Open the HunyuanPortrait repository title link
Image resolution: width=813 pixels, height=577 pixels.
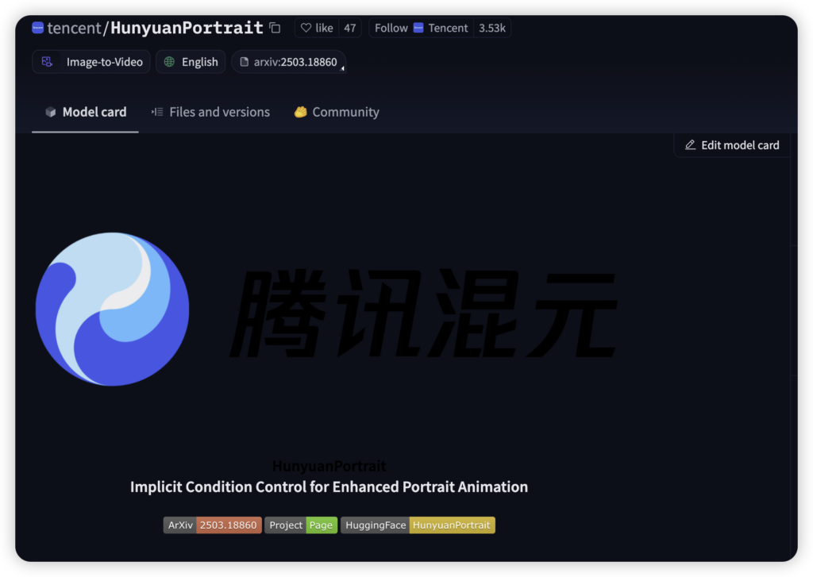[187, 28]
